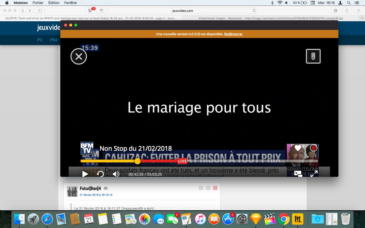Open Futur[Ban]4 user profile
The width and height of the screenshot is (365, 228).
pyautogui.click(x=90, y=188)
